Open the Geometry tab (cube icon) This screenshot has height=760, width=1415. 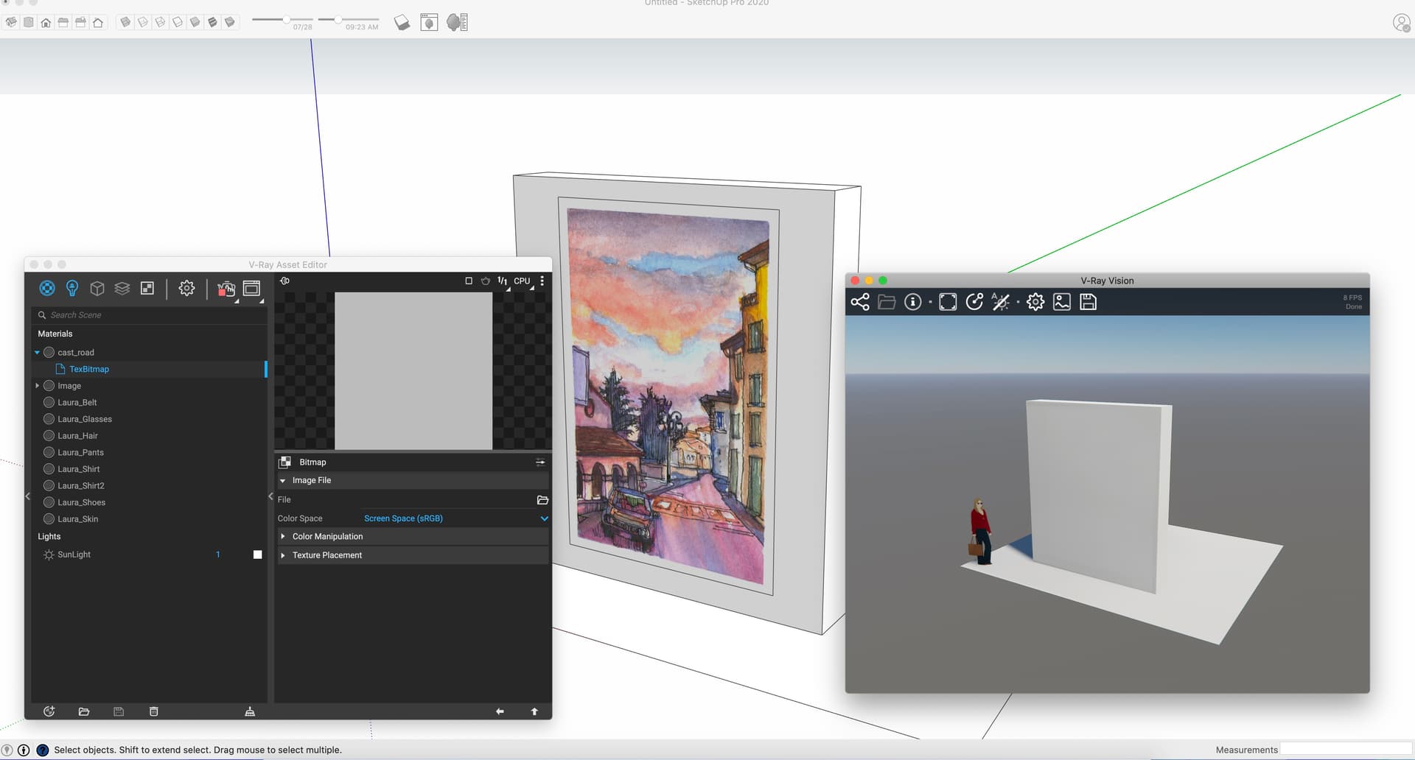click(x=97, y=288)
